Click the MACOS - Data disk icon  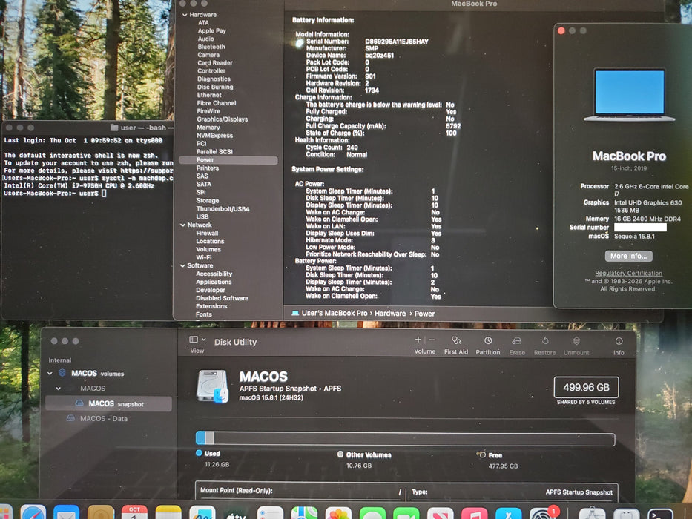click(x=70, y=418)
